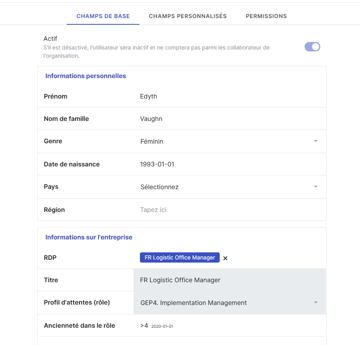The image size is (360, 345).
Task: Toggle the Actif user switch
Action: (x=312, y=47)
